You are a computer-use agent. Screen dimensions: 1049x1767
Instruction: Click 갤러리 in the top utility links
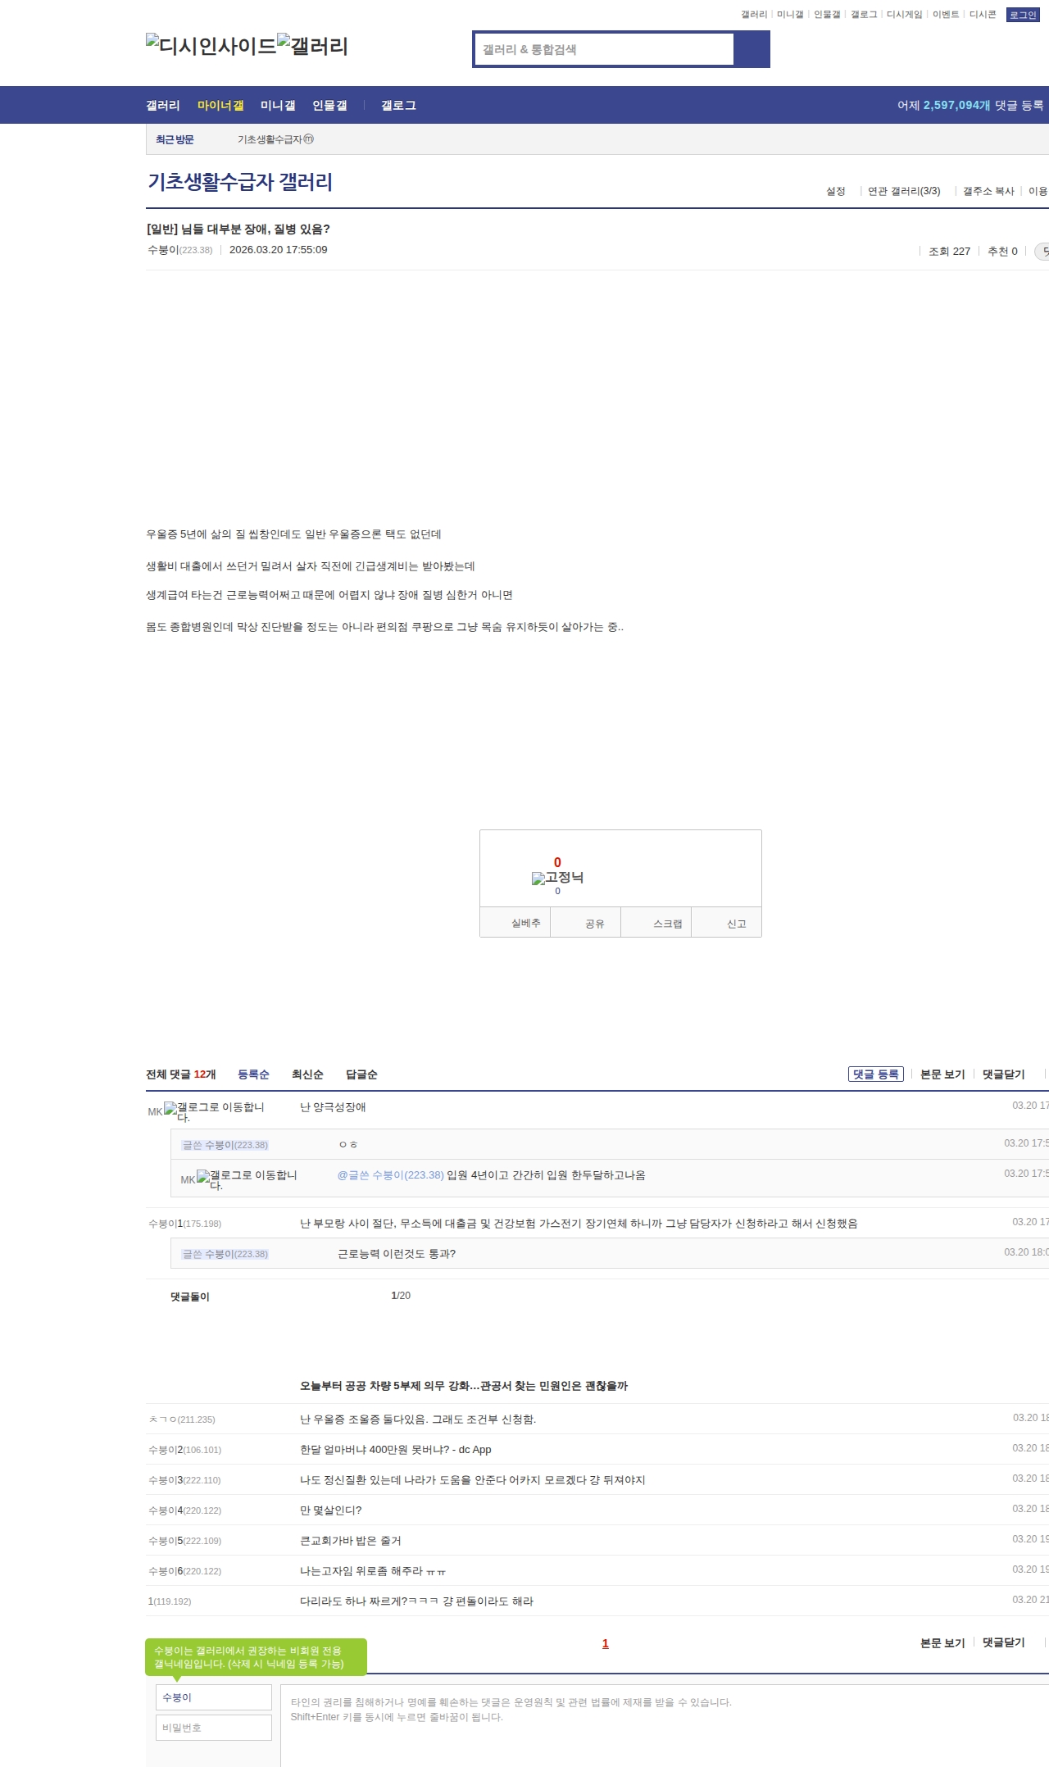click(x=754, y=15)
